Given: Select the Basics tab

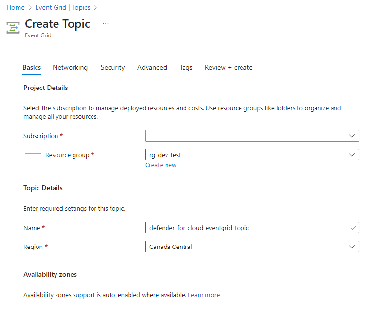Looking at the screenshot, I should pyautogui.click(x=32, y=67).
